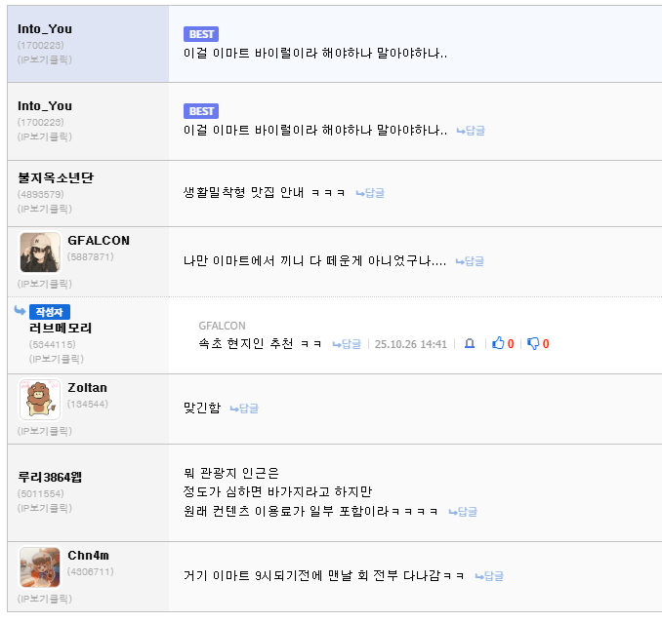Reply to 루리3864웹's 관광지 comment
This screenshot has width=662, height=622.
463,512
